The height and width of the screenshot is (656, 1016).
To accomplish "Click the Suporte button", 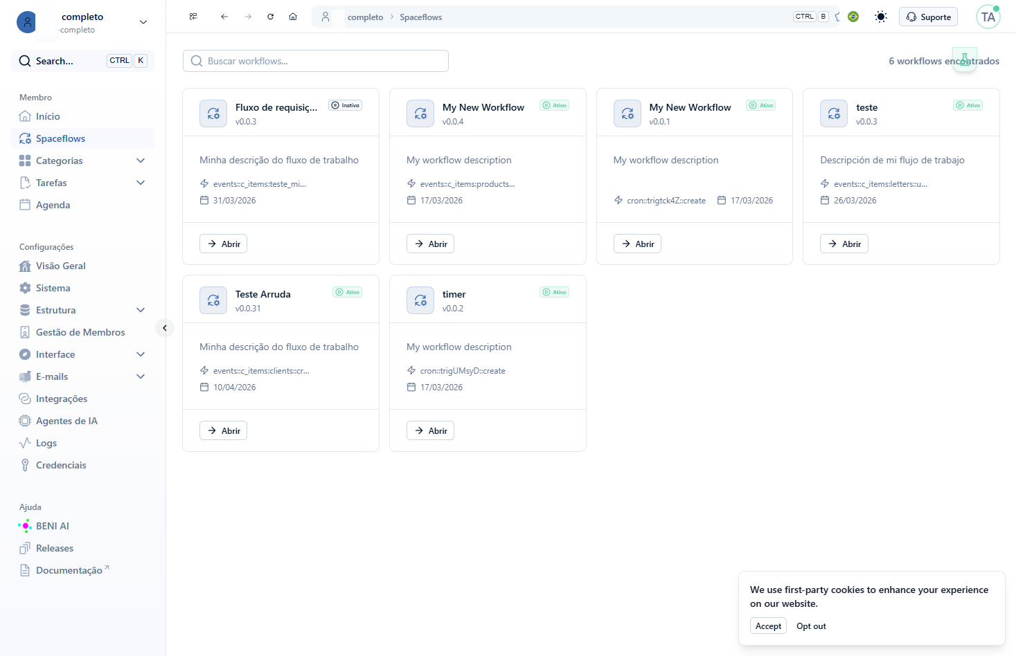I will coord(928,17).
